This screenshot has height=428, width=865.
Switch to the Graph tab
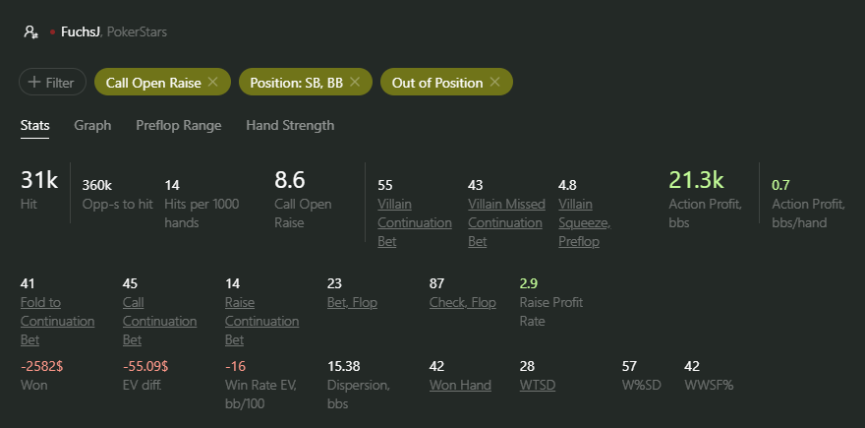(92, 125)
